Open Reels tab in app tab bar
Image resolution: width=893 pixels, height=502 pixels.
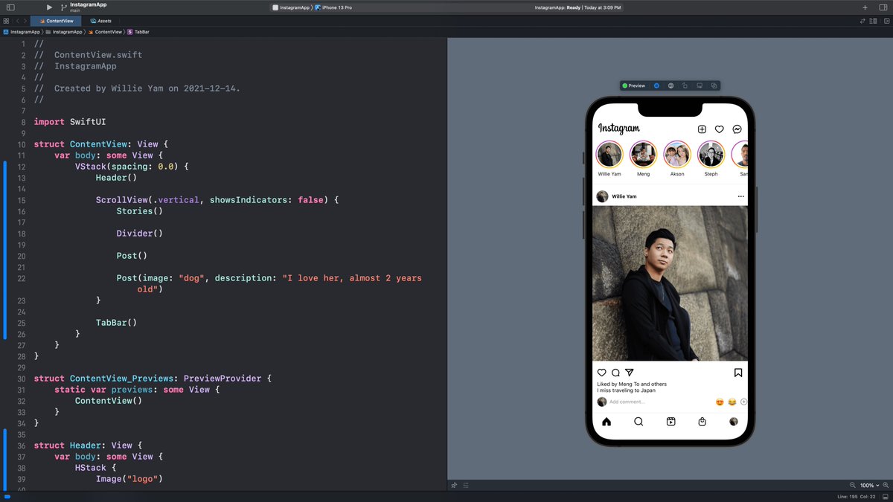click(670, 422)
